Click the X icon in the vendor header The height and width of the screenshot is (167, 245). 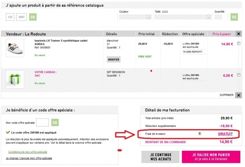pyautogui.click(x=238, y=34)
